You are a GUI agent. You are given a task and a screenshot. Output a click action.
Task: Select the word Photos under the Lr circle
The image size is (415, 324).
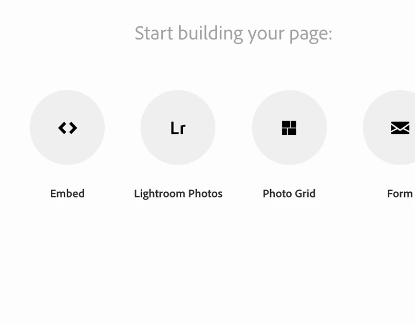click(205, 194)
